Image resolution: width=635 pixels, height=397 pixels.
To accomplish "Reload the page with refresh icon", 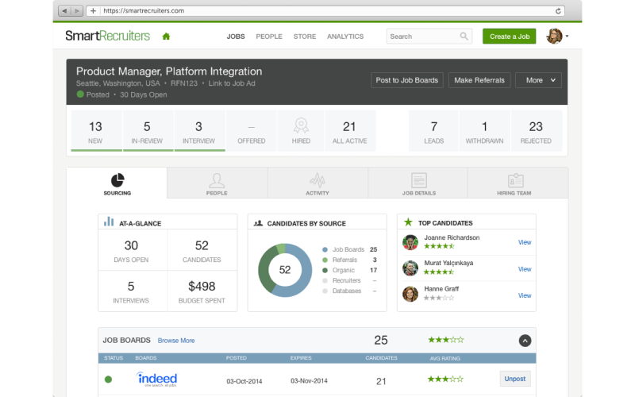I will click(558, 11).
